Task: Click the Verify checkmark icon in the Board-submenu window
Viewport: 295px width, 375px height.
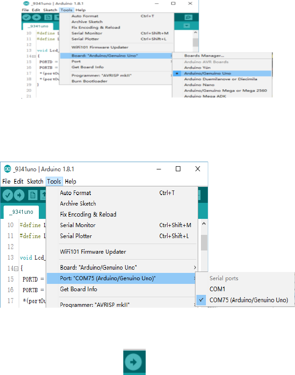Action: (x=26, y=17)
